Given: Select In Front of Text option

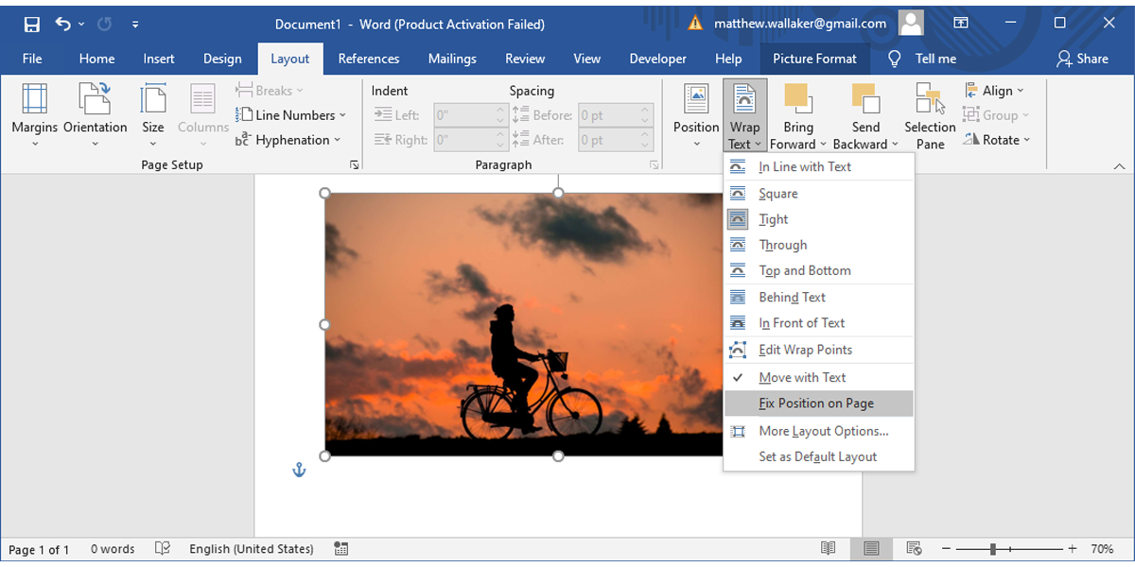Looking at the screenshot, I should click(x=819, y=323).
